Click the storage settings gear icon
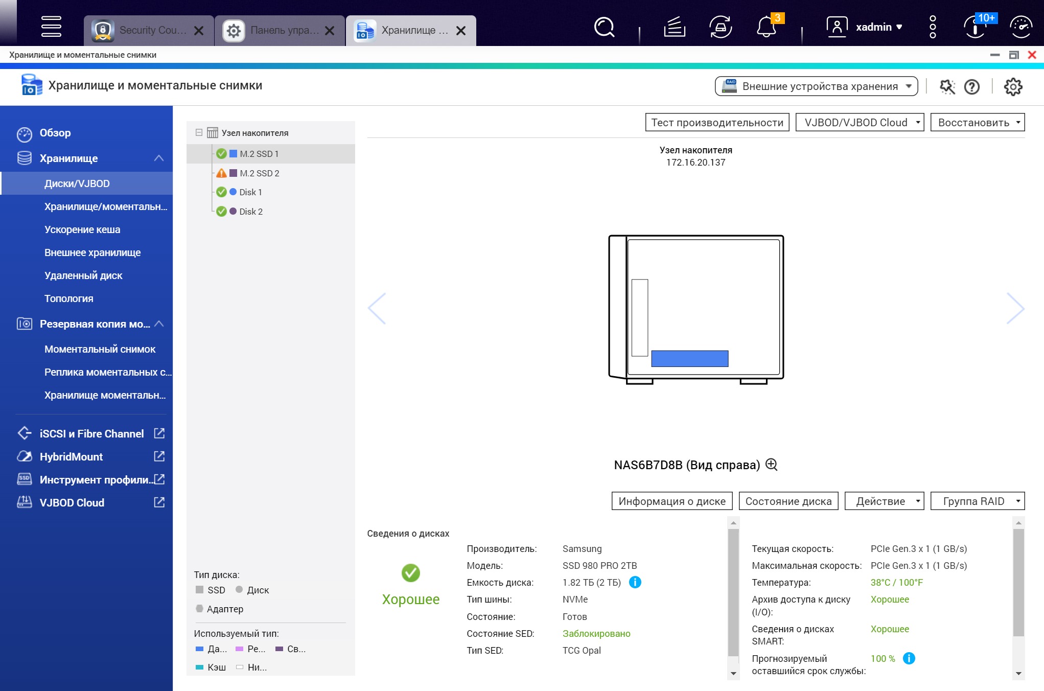The height and width of the screenshot is (691, 1044). (1013, 86)
